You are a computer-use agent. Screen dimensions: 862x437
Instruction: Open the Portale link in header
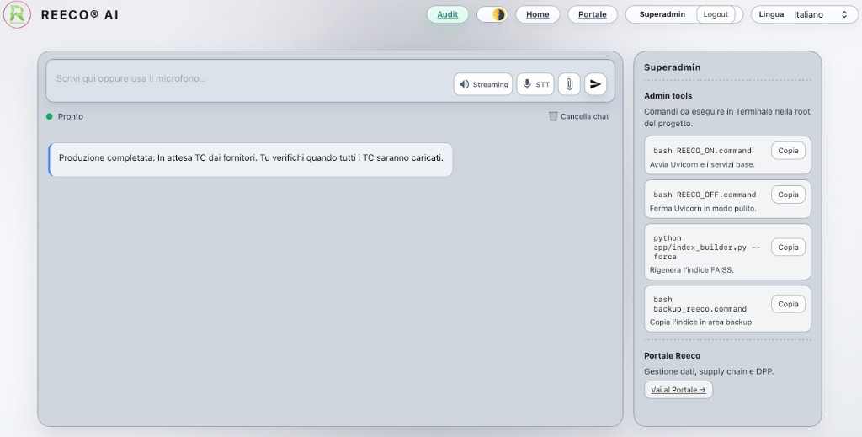pyautogui.click(x=592, y=14)
